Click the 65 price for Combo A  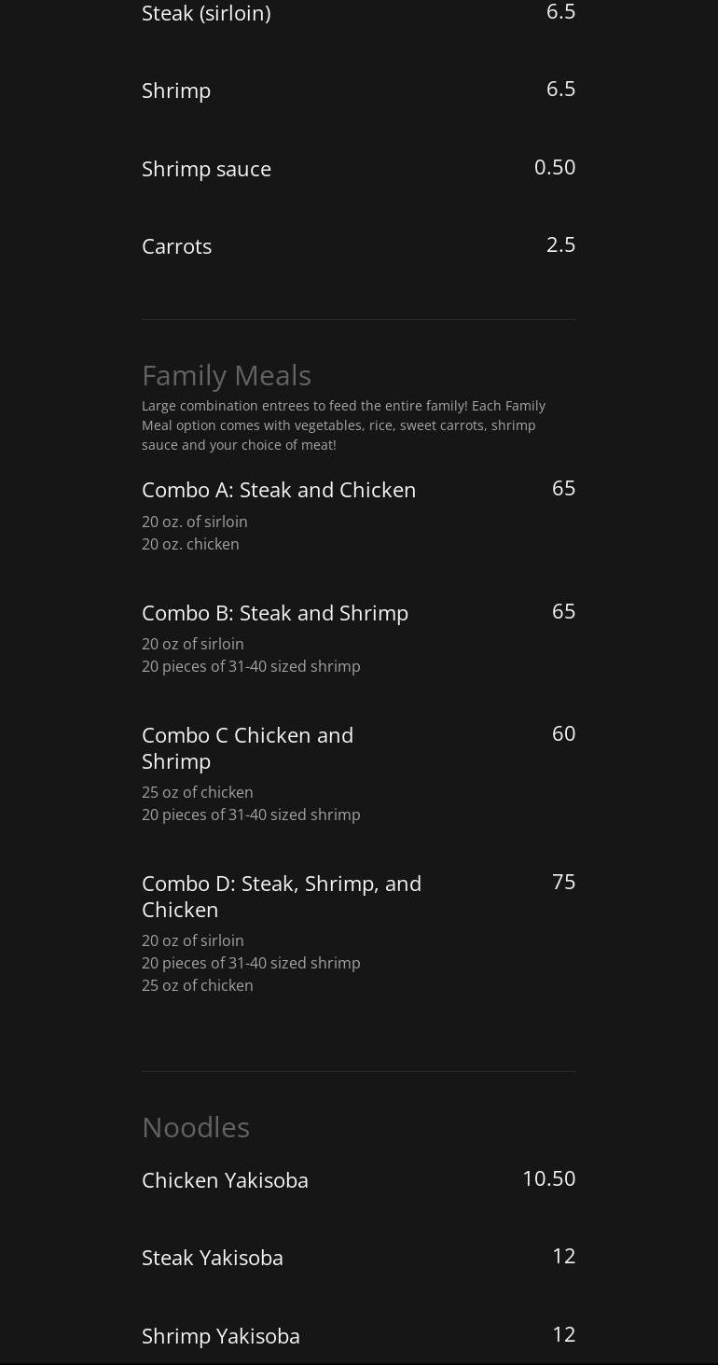(x=563, y=488)
